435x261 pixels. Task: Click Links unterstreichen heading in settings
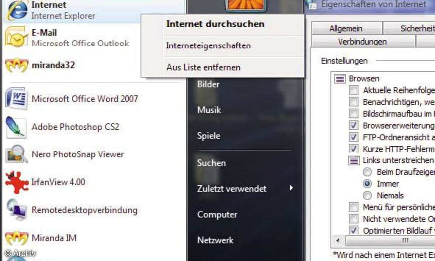pos(399,160)
